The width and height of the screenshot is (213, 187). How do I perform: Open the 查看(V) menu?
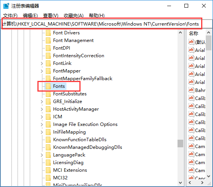50,16
